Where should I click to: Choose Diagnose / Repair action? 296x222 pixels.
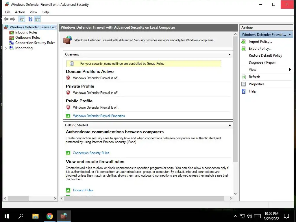(262, 62)
